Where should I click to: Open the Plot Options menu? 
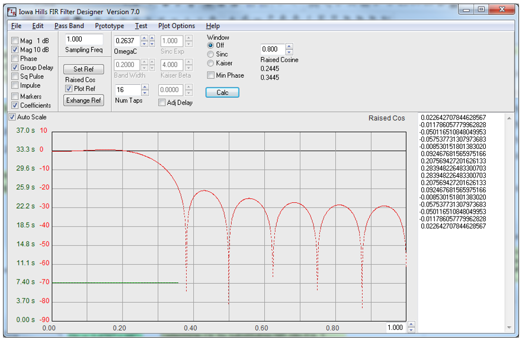point(177,26)
